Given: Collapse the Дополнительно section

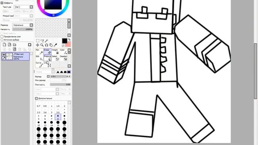Looking at the screenshot, I should [x=36, y=98].
